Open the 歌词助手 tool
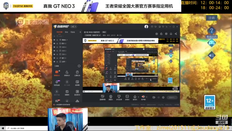This screenshot has height=131, width=232. coord(77,93)
